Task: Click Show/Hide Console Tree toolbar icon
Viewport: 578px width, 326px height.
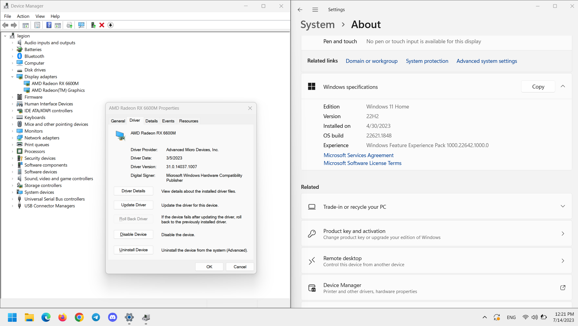Action: point(26,25)
